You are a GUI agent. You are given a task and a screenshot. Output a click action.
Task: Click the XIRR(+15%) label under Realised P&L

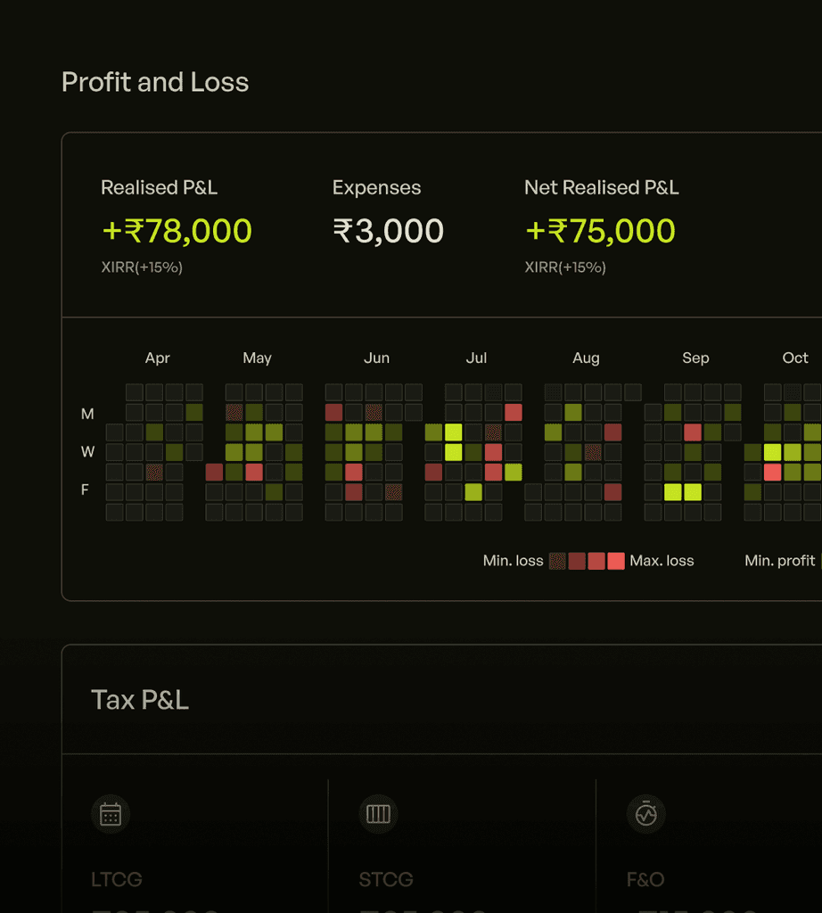pyautogui.click(x=141, y=267)
